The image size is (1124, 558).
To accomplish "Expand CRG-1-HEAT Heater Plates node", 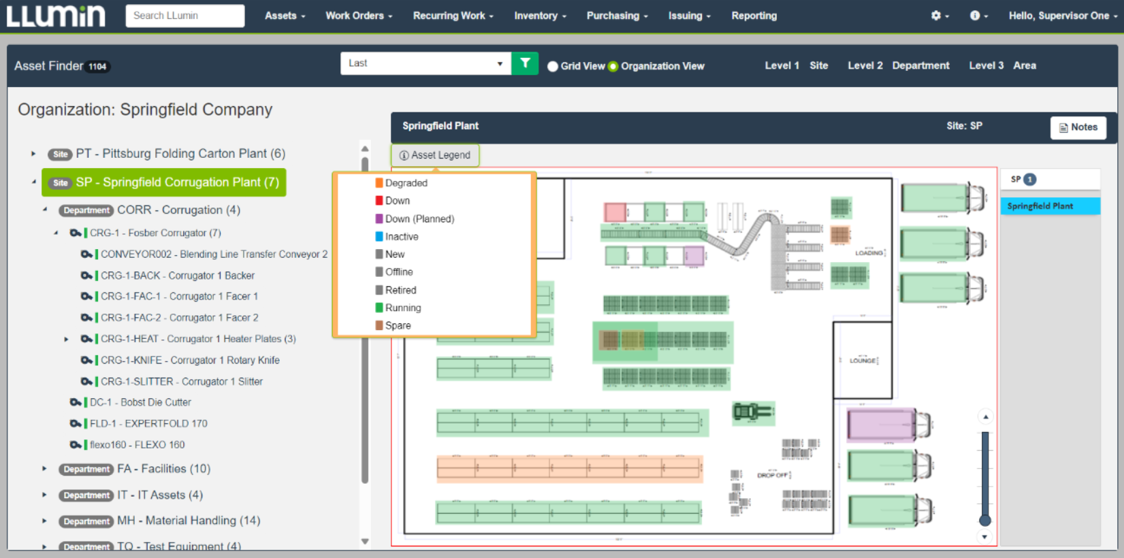I will [x=66, y=339].
